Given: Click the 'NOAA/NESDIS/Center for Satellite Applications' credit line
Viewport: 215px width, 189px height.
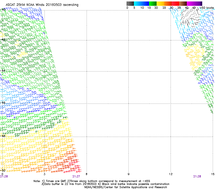Looking at the screenshot, I should (x=126, y=187).
